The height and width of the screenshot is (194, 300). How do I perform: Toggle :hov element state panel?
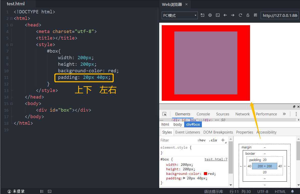[x=201, y=140]
